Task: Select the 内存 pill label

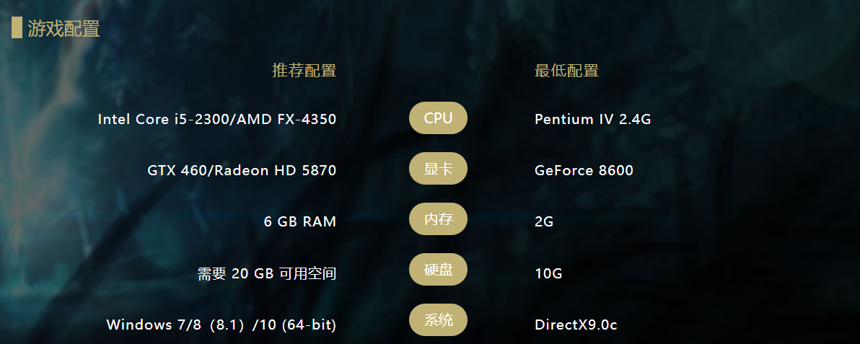Action: point(438,219)
